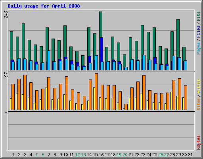Click the Files legend label
203x159 pixels.
tap(198, 32)
